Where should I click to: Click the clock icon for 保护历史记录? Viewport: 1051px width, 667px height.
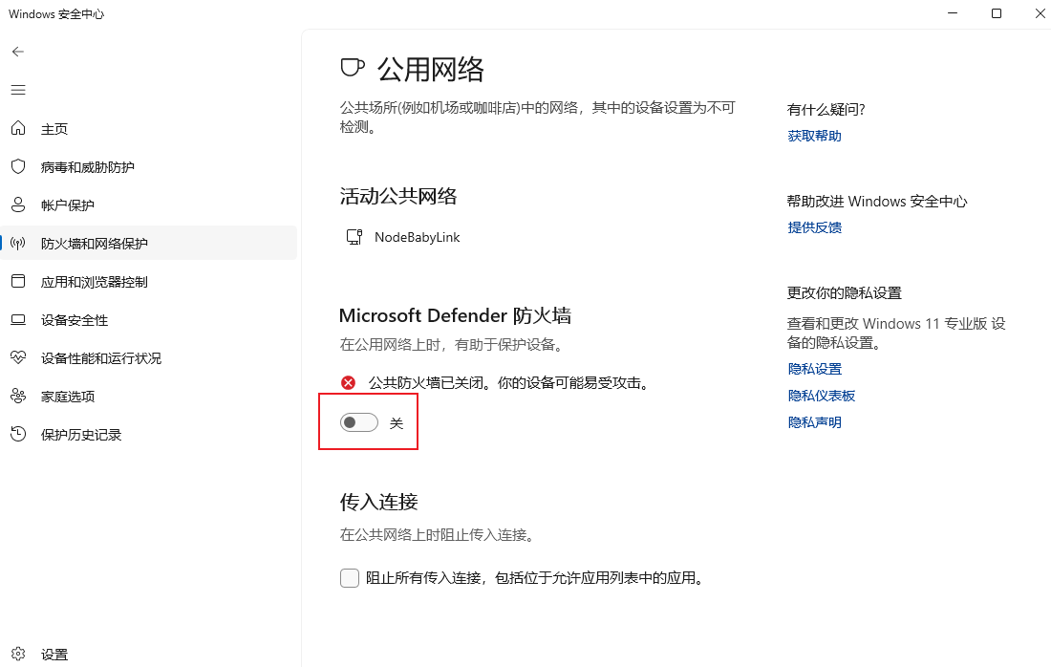point(18,434)
